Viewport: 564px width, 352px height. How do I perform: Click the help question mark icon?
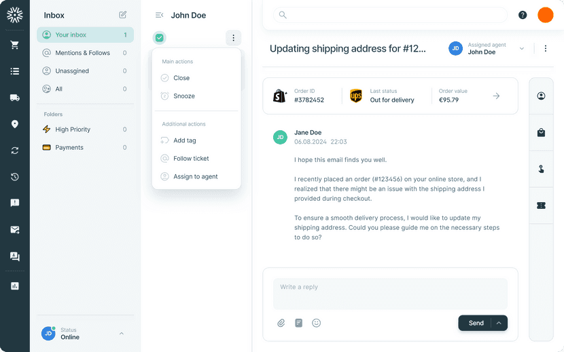tap(523, 15)
